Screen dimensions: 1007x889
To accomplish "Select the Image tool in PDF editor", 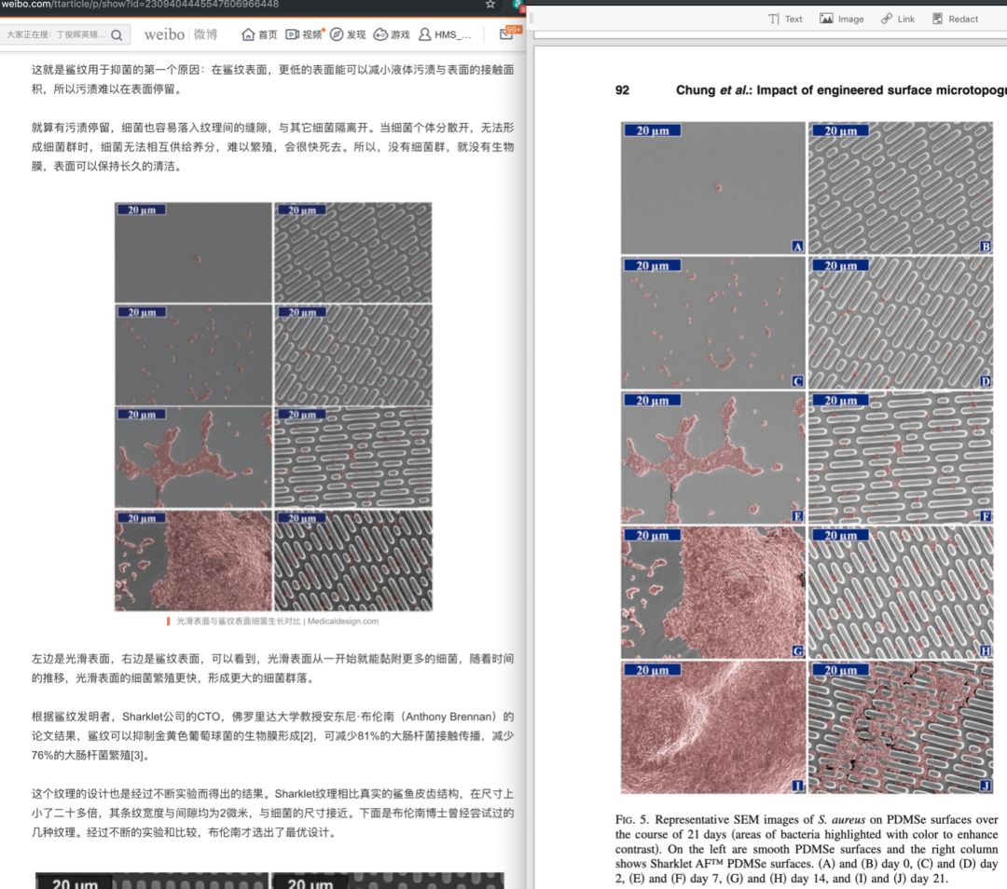I will click(x=842, y=19).
